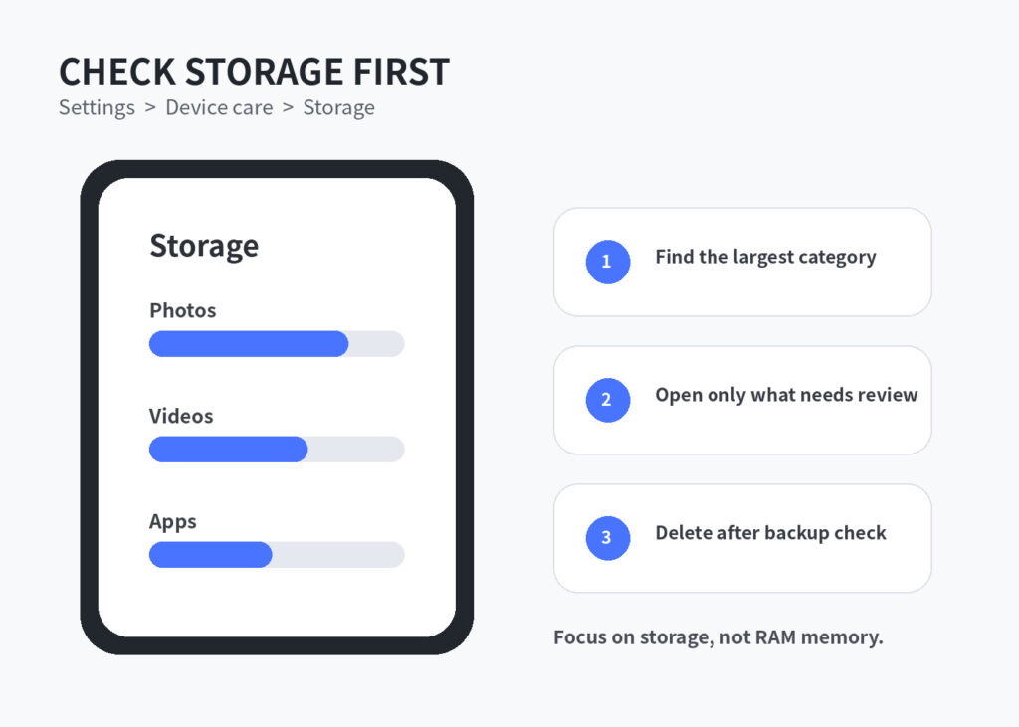Click the Storage heading inside phone

(204, 246)
